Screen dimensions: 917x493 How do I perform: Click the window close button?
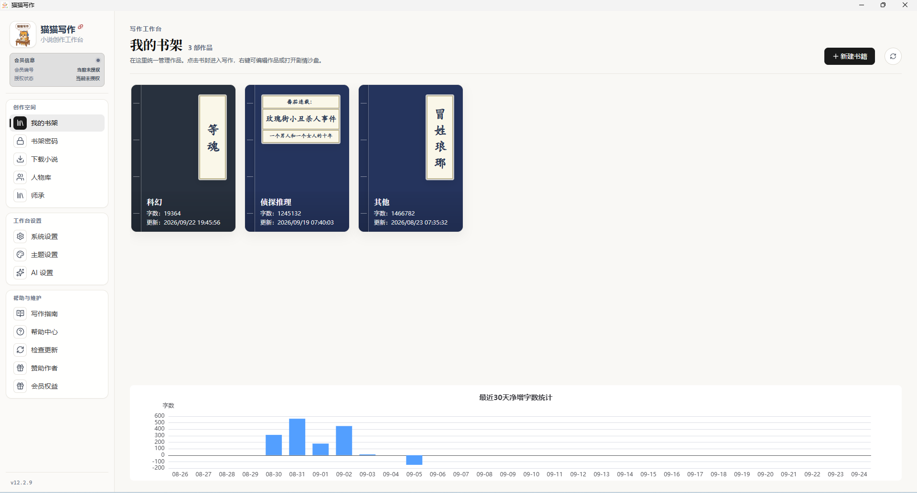[x=905, y=5]
